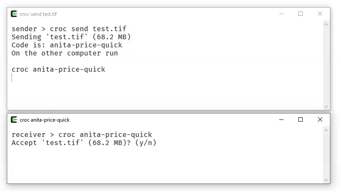Close the receiver terminal window

pyautogui.click(x=320, y=120)
